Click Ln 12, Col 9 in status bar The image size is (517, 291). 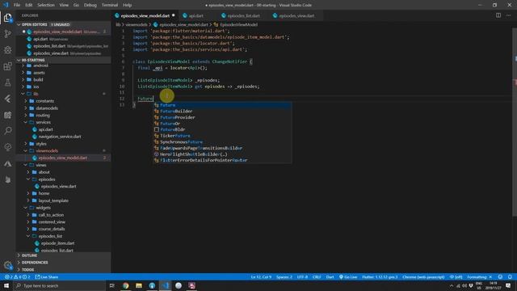(261, 276)
